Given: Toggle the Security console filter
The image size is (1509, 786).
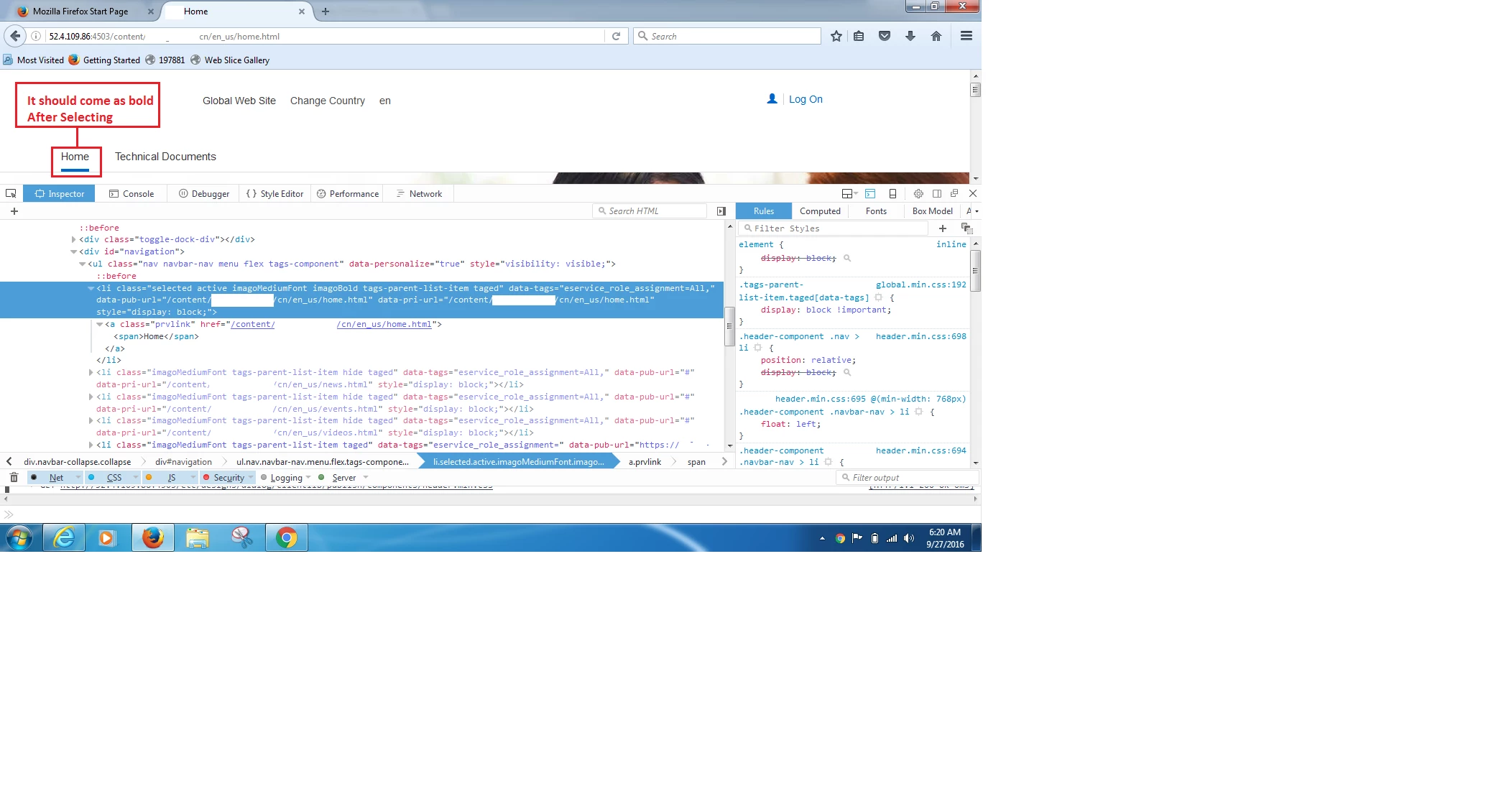Looking at the screenshot, I should click(229, 478).
